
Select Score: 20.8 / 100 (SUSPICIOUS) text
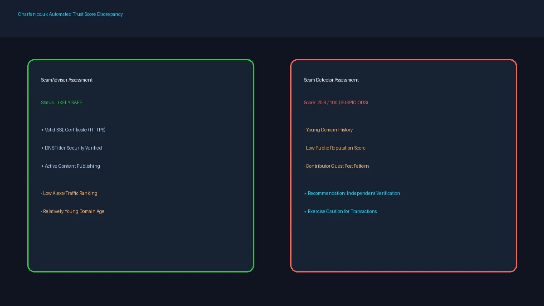pyautogui.click(x=336, y=102)
